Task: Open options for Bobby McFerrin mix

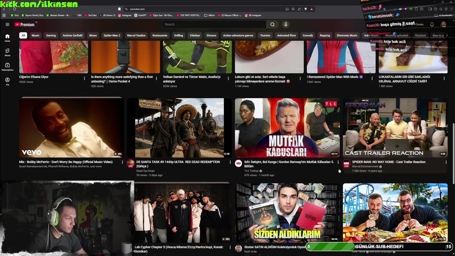Action: [x=122, y=162]
